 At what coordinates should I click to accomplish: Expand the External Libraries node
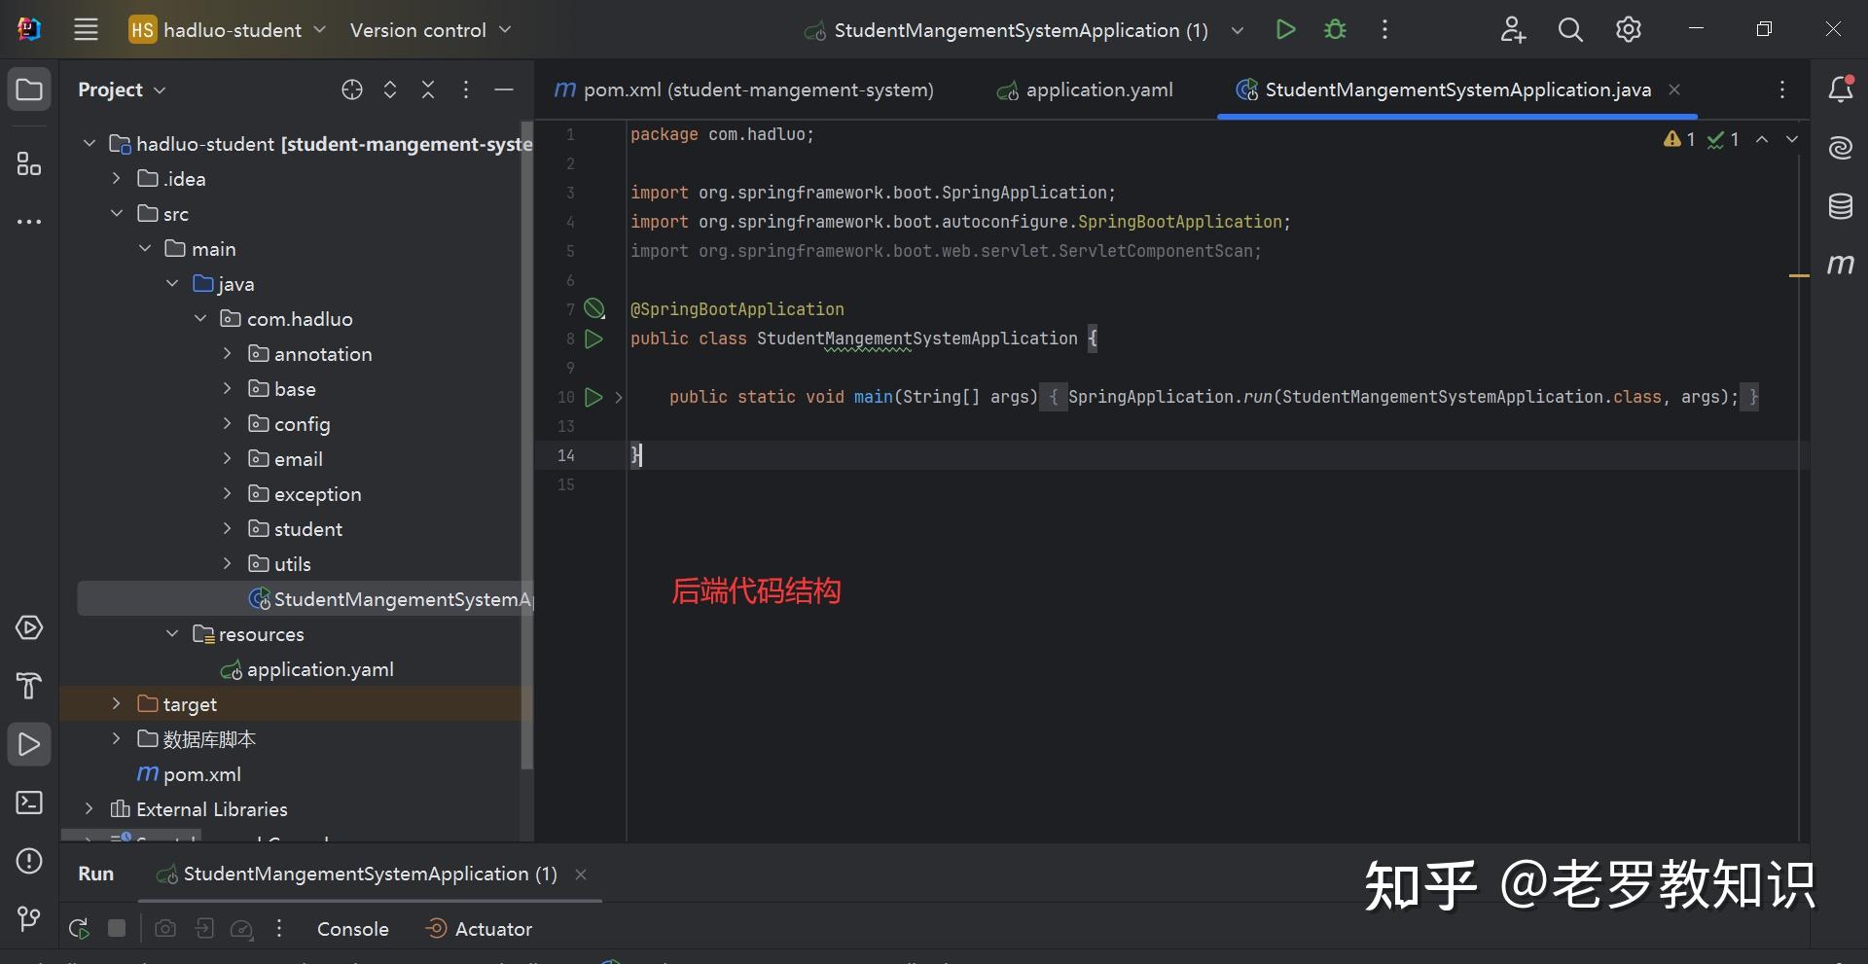(90, 808)
